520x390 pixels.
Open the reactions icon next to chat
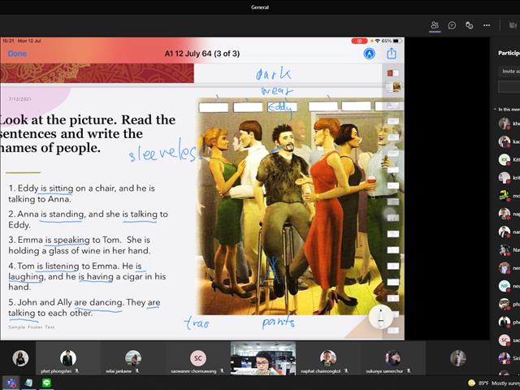[469, 25]
